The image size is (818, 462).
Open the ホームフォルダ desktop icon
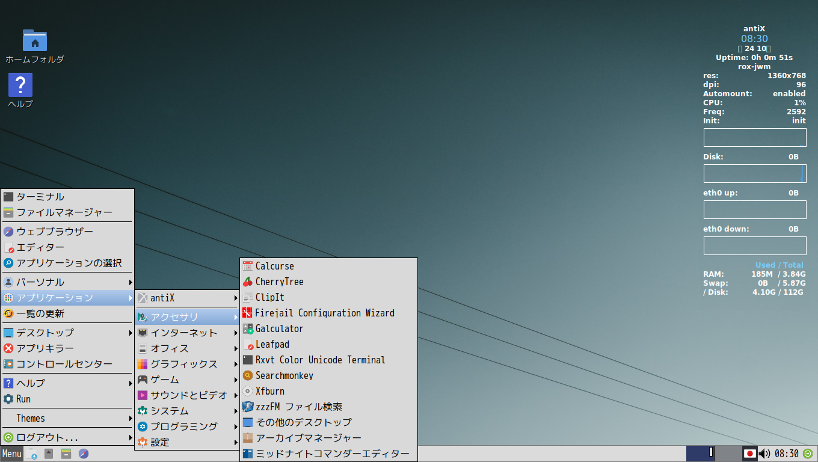coord(35,46)
